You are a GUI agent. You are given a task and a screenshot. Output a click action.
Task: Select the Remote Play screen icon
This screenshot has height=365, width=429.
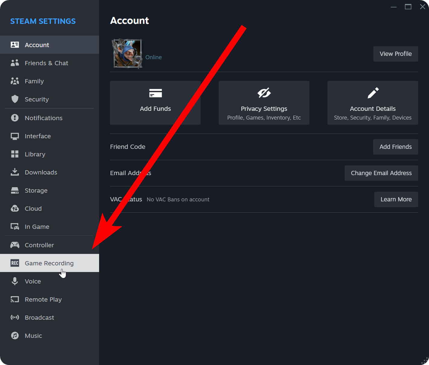tap(15, 299)
